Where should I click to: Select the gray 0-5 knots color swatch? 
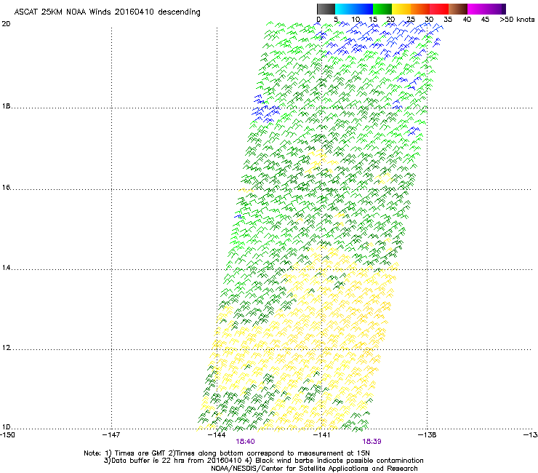click(x=326, y=9)
